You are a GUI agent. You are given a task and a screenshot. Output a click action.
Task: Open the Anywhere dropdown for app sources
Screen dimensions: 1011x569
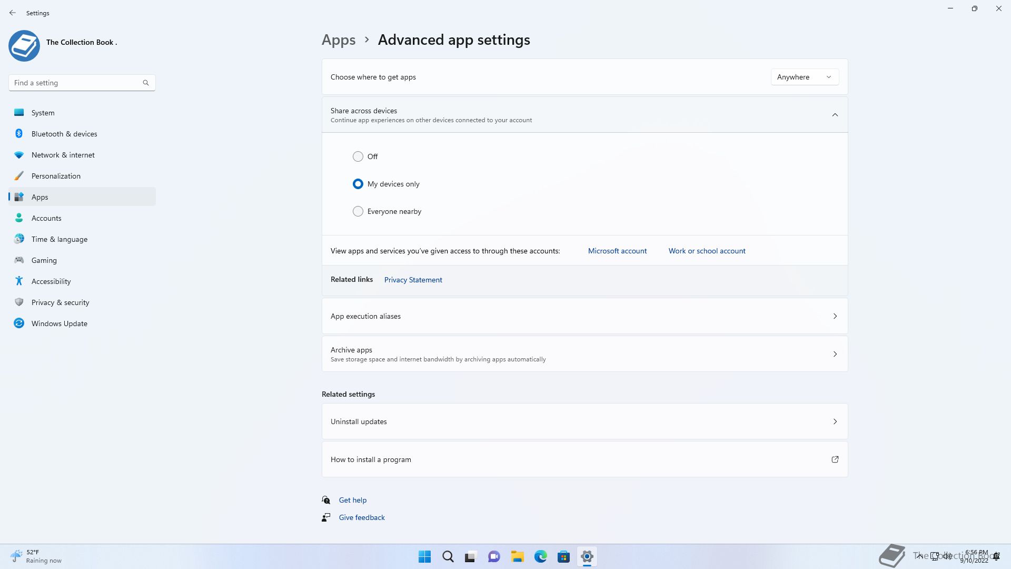[805, 77]
